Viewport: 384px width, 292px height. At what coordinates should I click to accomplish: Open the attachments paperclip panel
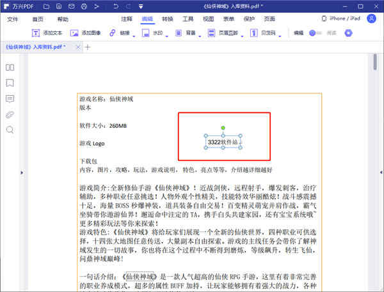pyautogui.click(x=10, y=114)
